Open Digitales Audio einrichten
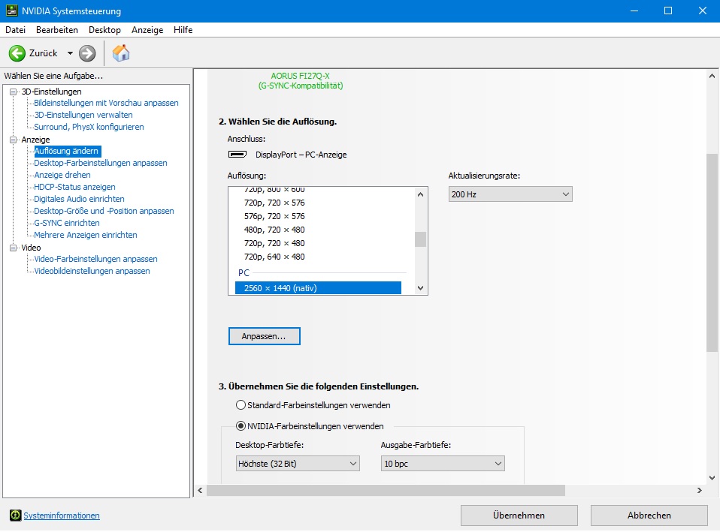Screen dimensions: 720x532 [80, 199]
